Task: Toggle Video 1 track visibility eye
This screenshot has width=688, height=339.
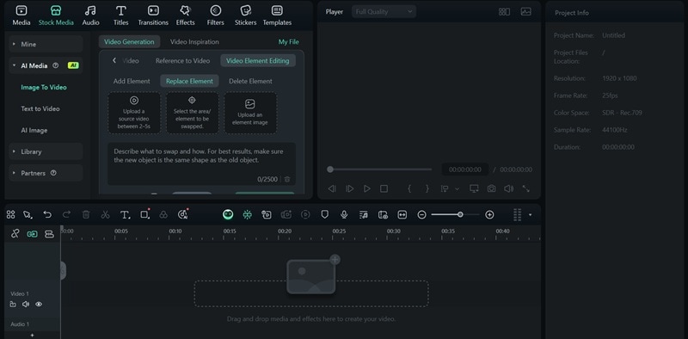Action: pos(39,304)
